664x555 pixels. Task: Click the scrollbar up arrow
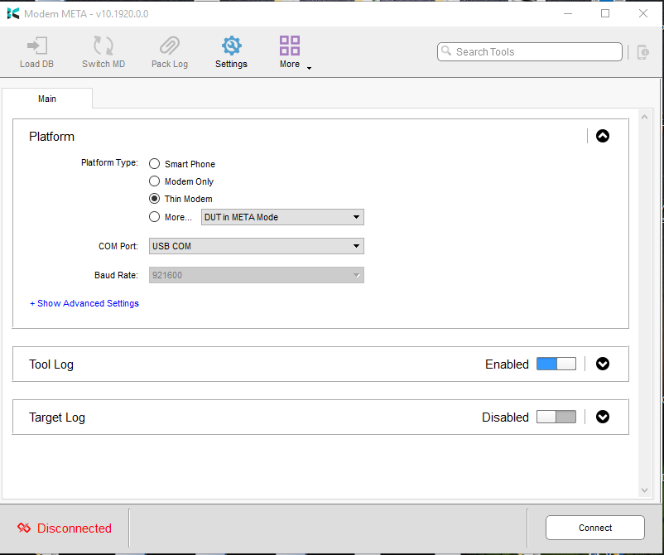pos(644,117)
